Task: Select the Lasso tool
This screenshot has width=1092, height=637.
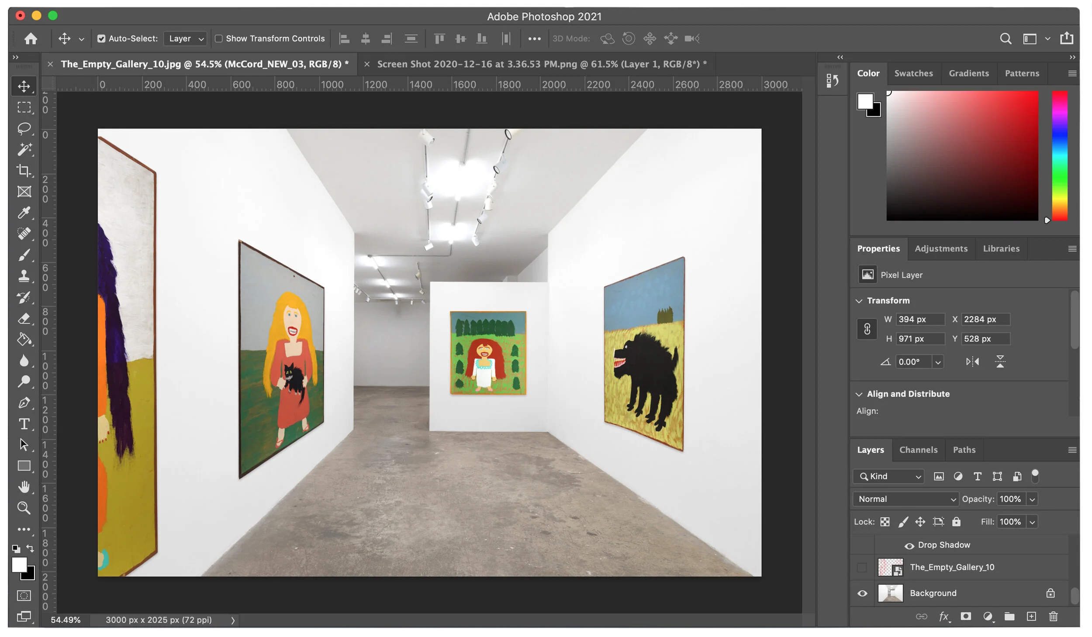Action: (x=24, y=128)
